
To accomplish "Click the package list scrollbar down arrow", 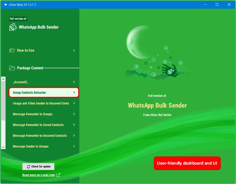I will (x=3, y=147).
